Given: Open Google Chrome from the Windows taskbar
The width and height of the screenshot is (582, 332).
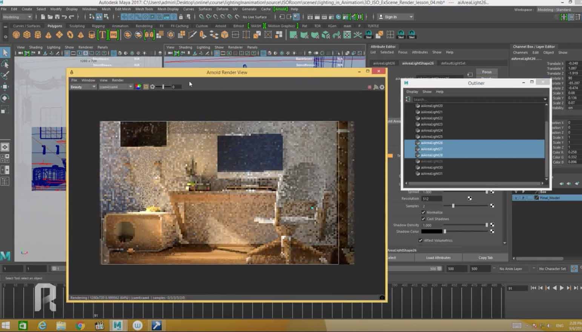Looking at the screenshot, I should [80, 325].
